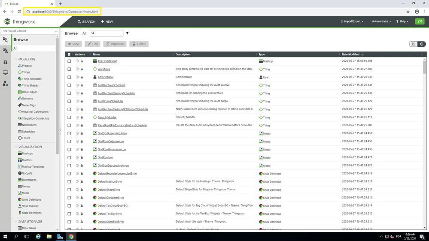Image resolution: width=429 pixels, height=241 pixels.
Task: Open File Explorer in taskbar
Action: (49, 236)
